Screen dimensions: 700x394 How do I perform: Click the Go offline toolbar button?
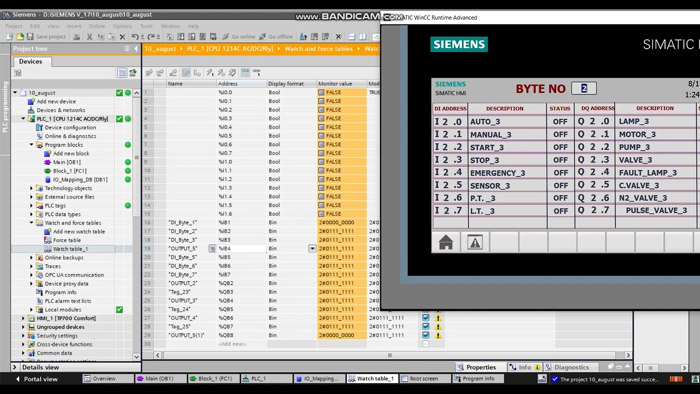coord(276,37)
